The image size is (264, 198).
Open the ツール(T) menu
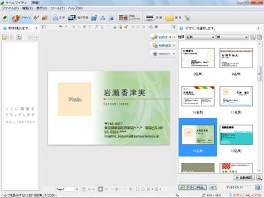pos(58,8)
